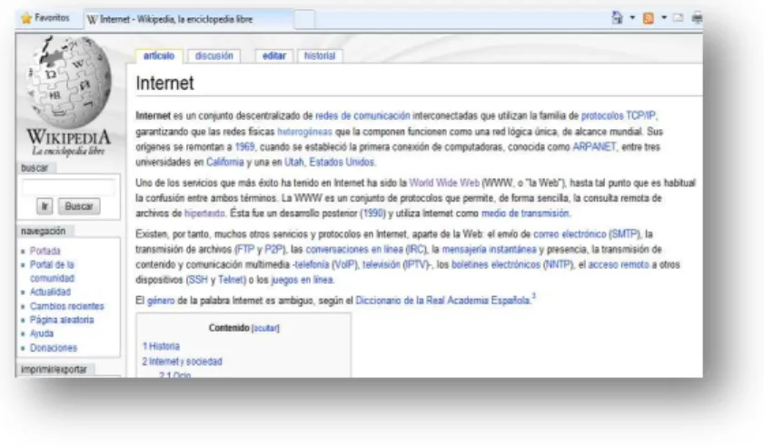Follow the IPTV link
The height and width of the screenshot is (447, 764).
tap(415, 264)
